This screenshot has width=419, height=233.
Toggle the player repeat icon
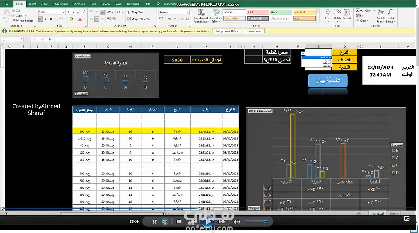165,222
